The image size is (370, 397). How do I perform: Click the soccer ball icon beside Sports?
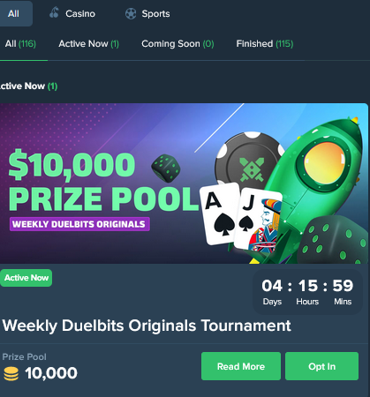tap(131, 13)
